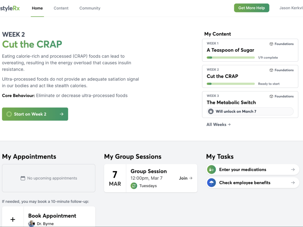The height and width of the screenshot is (227, 303).
Task: Click the Get More Help button
Action: point(251,8)
